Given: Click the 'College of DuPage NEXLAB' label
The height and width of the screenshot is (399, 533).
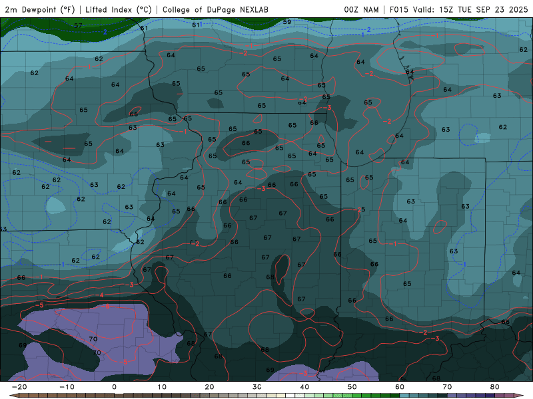Looking at the screenshot, I should point(215,9).
